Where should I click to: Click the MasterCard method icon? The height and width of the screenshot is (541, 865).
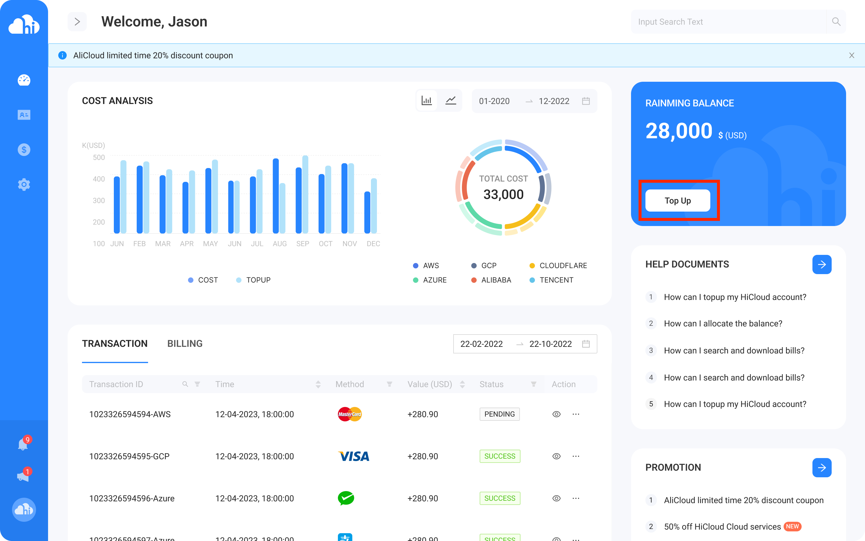pos(350,414)
